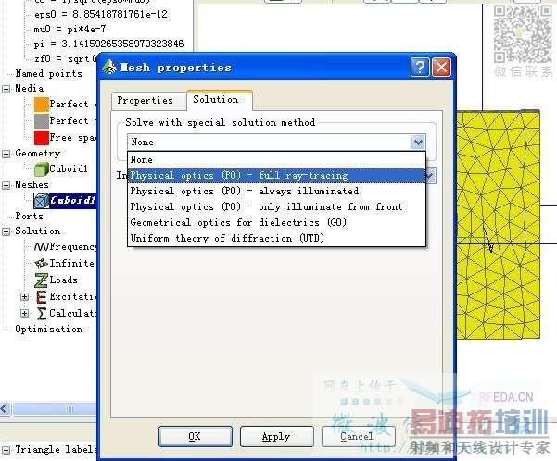Select the eps0 variable entry

click(x=101, y=14)
